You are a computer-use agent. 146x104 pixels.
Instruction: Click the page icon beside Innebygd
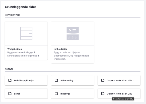point(56,94)
